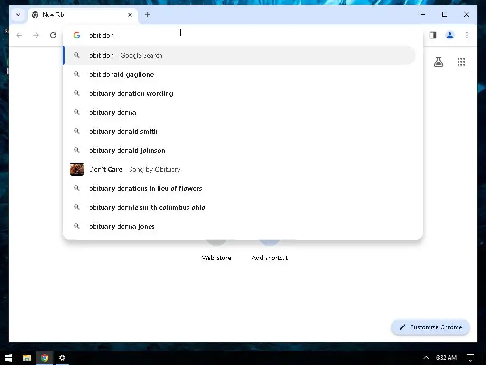
Task: Pick the 'obituary donald smith' suggestion
Action: (239, 131)
